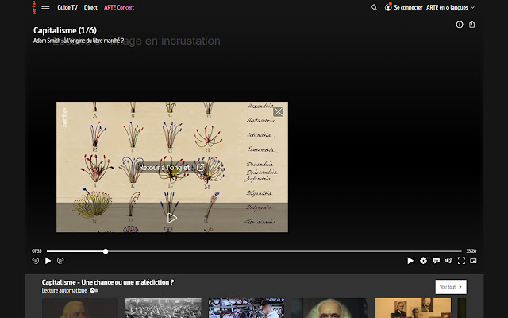This screenshot has width=508, height=318.
Task: Go to Direct live stream
Action: pos(90,7)
